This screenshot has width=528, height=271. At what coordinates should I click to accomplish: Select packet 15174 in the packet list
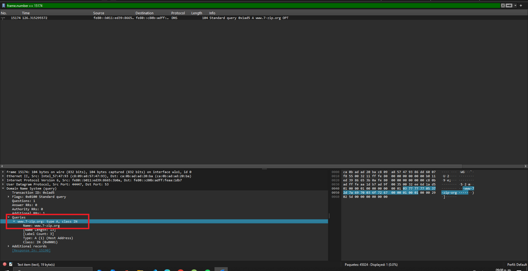[x=110, y=18]
